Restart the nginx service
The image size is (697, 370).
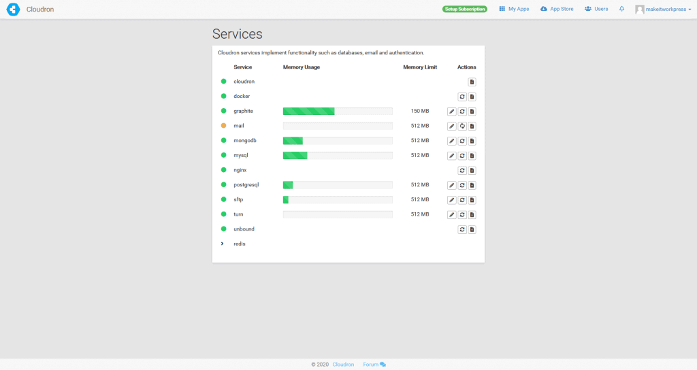coord(462,171)
